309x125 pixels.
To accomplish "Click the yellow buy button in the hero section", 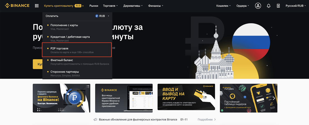I will [x=38, y=64].
